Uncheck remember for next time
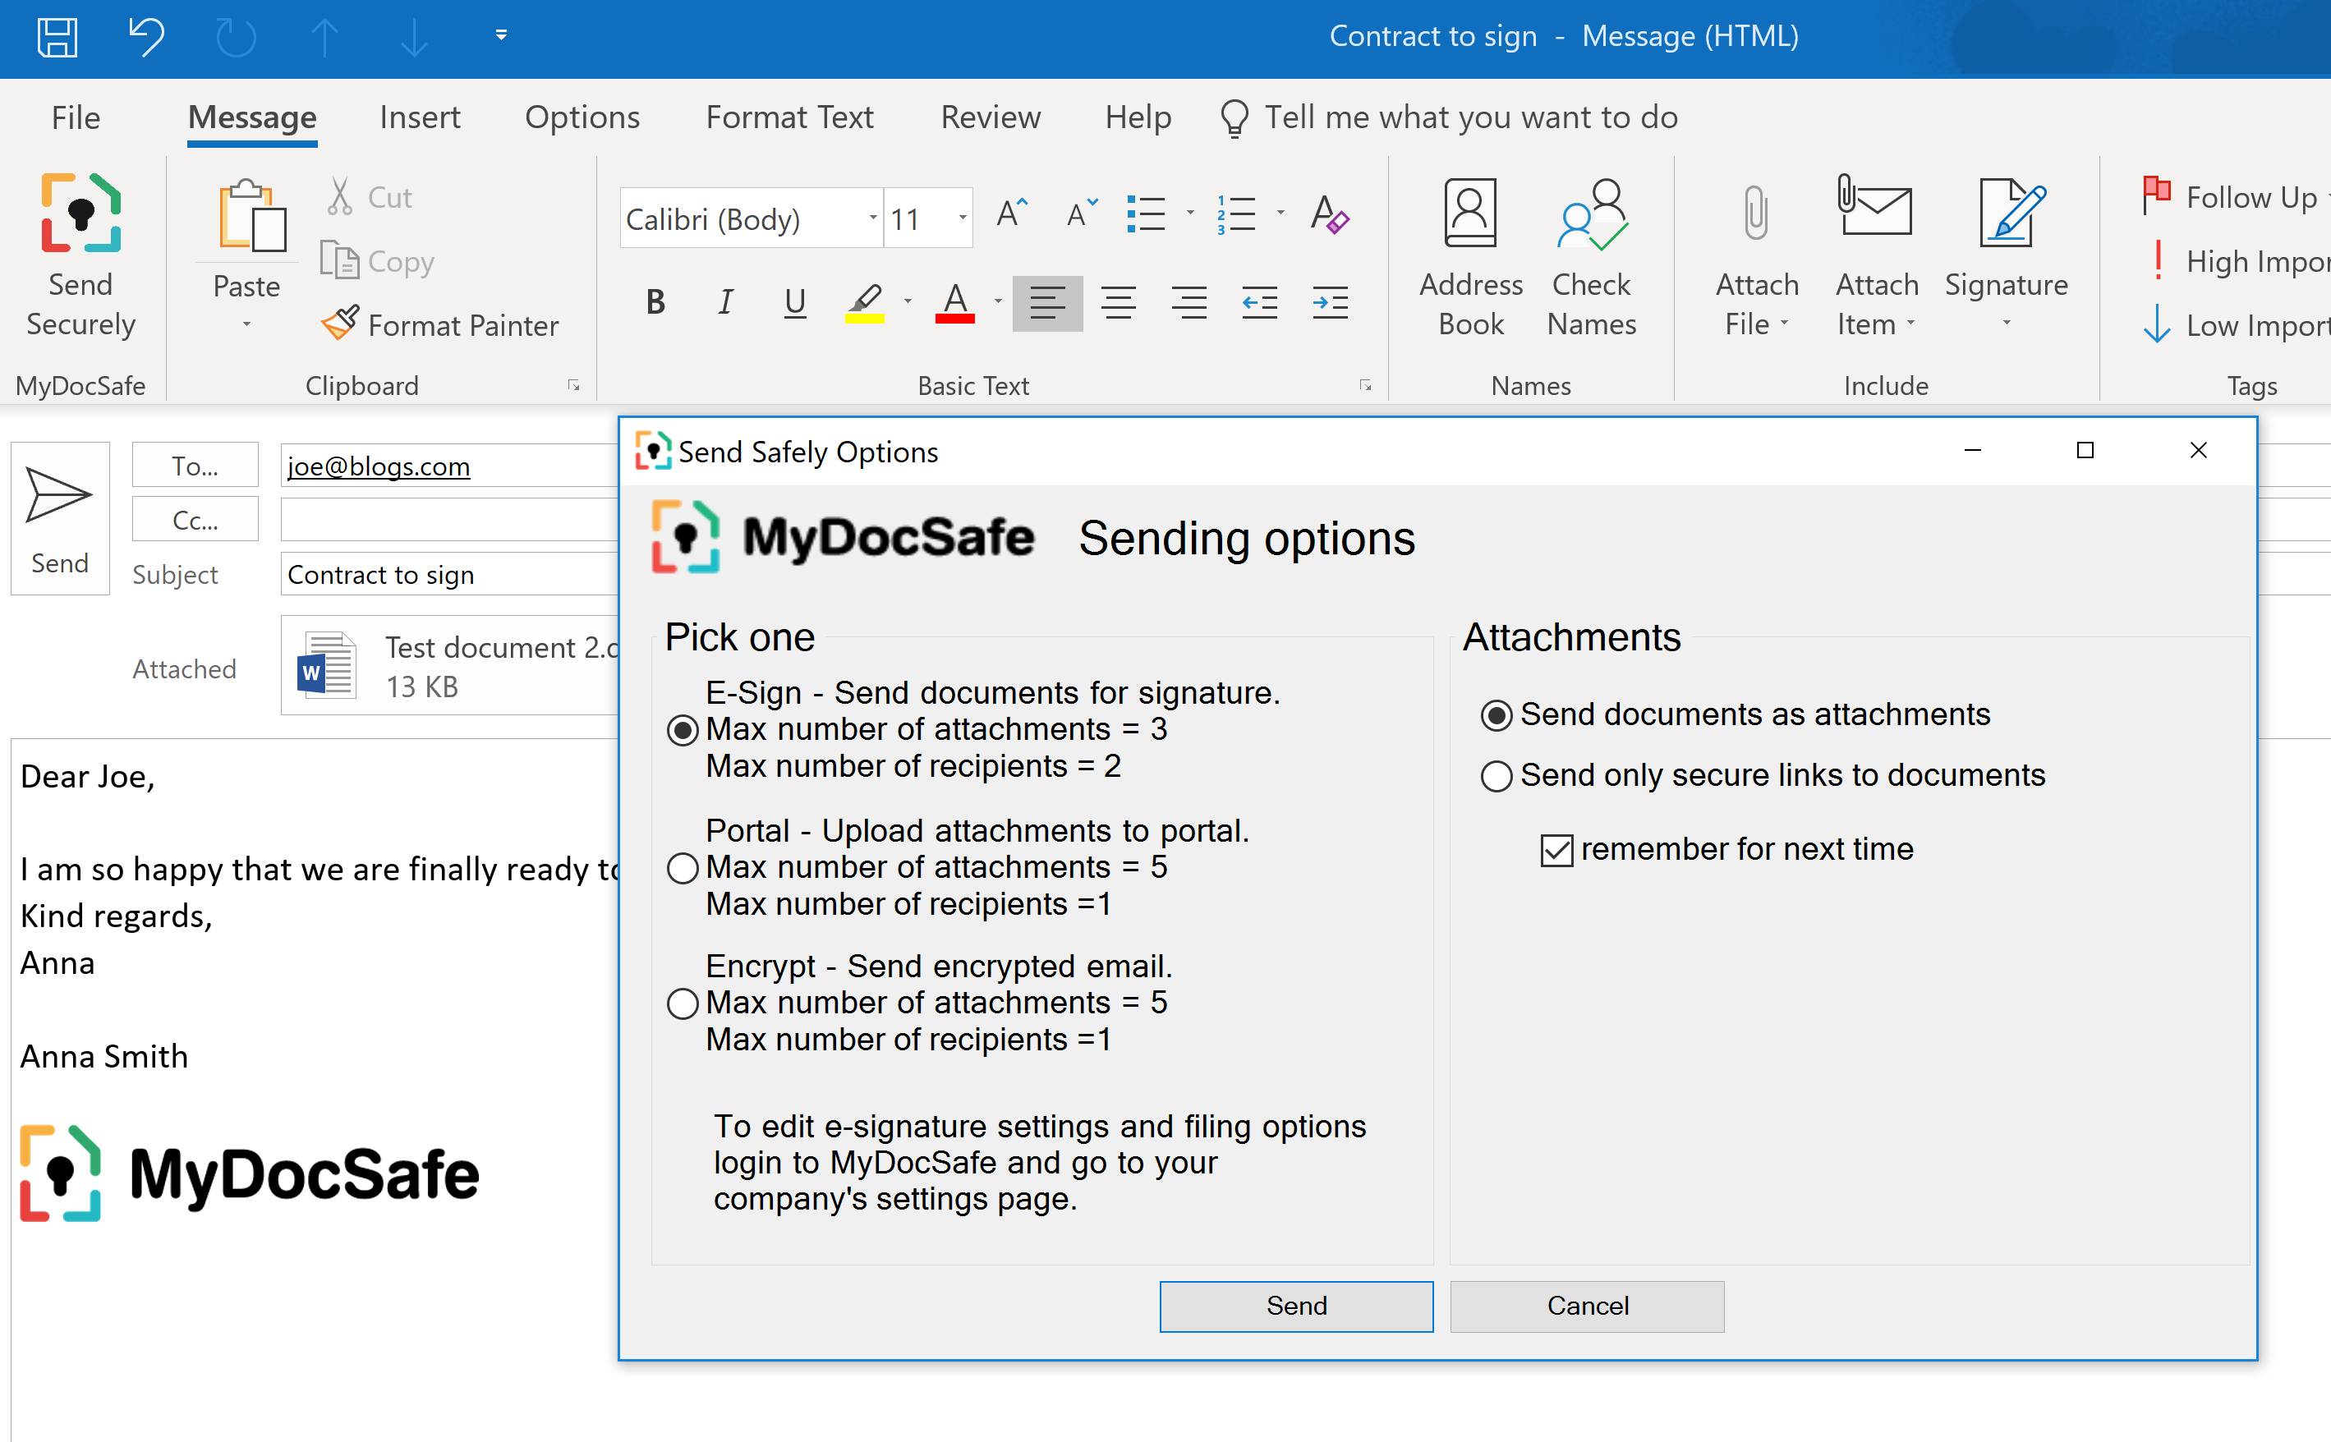The image size is (2331, 1442). (x=1556, y=850)
